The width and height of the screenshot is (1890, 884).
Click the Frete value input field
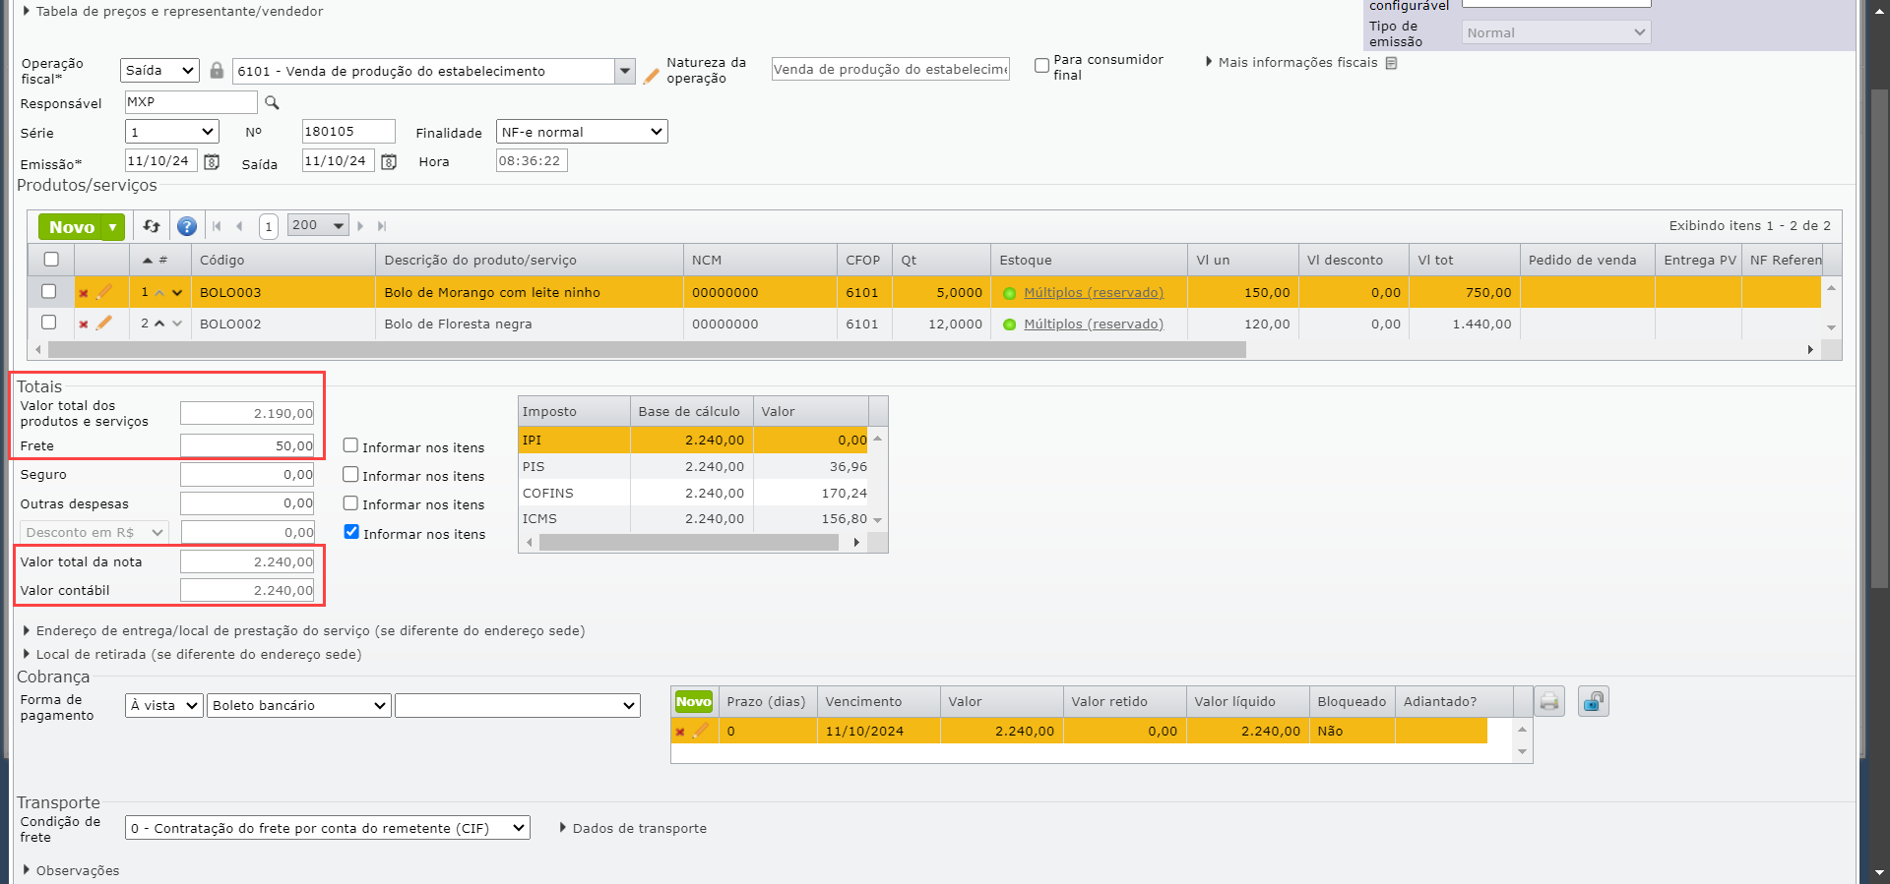(x=247, y=445)
